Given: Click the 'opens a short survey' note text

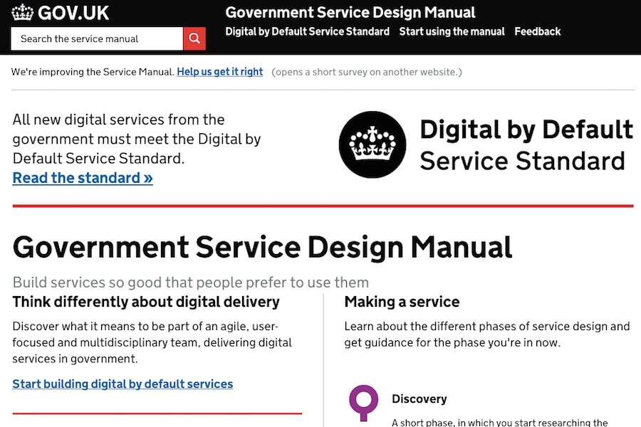Looking at the screenshot, I should pyautogui.click(x=367, y=72).
